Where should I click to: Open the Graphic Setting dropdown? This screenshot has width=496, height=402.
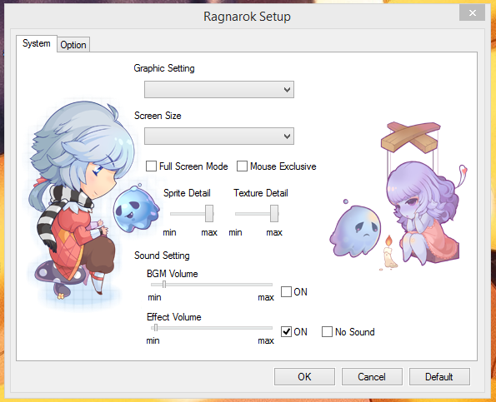(x=219, y=89)
